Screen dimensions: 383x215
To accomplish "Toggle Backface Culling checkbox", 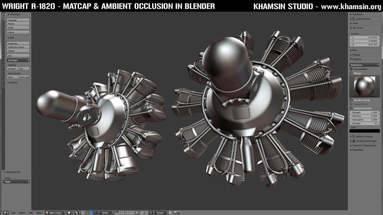I will tap(351, 100).
